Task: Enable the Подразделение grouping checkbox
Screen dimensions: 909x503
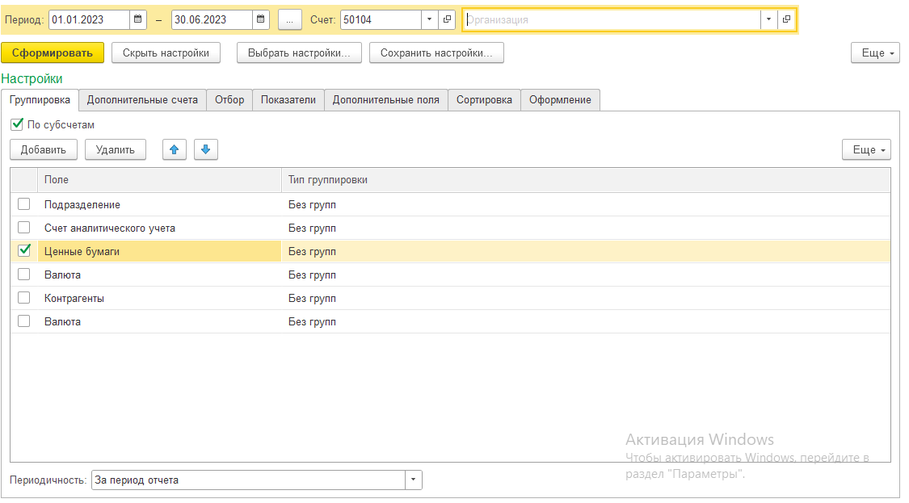Action: point(24,204)
